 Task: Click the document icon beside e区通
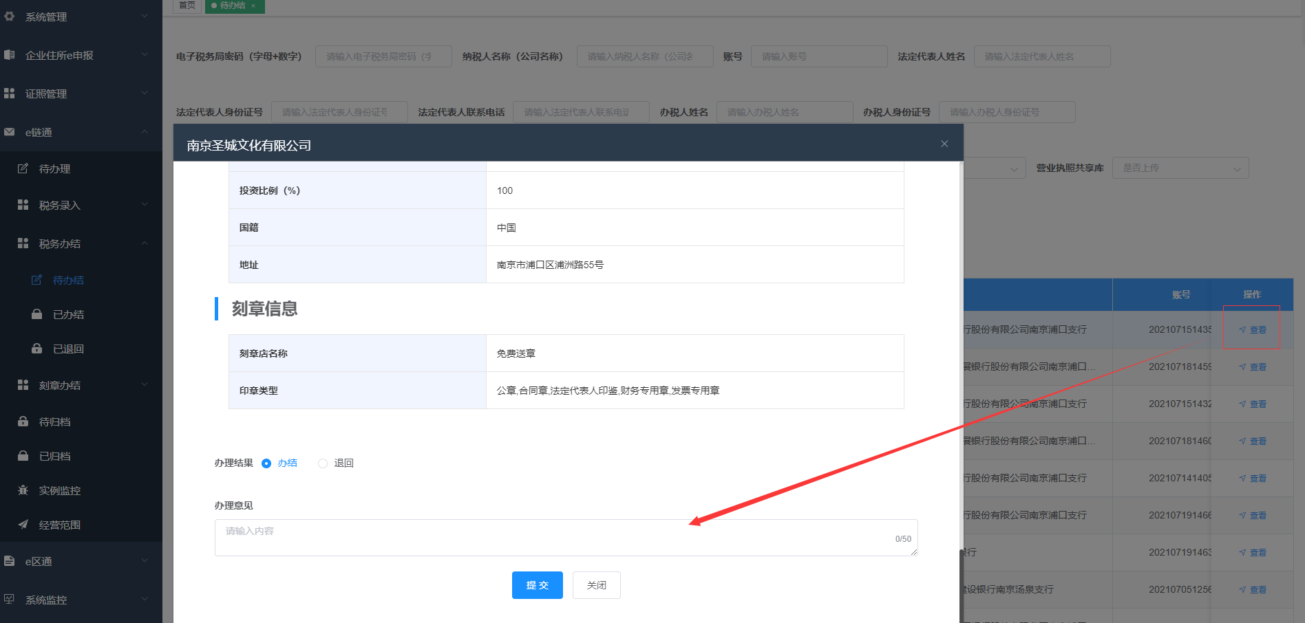click(x=10, y=561)
